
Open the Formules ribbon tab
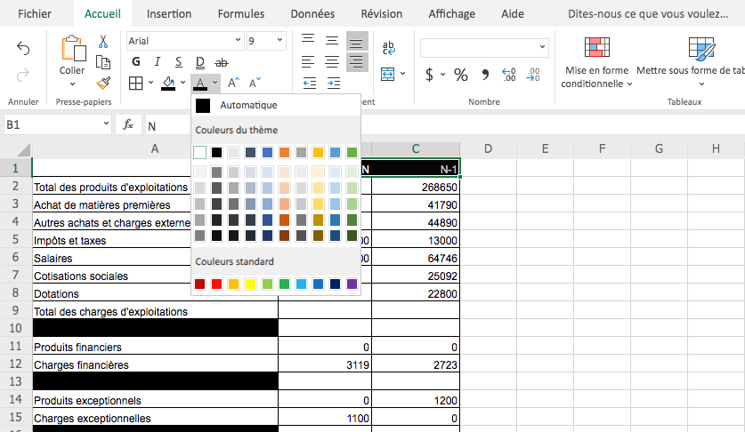pos(240,14)
